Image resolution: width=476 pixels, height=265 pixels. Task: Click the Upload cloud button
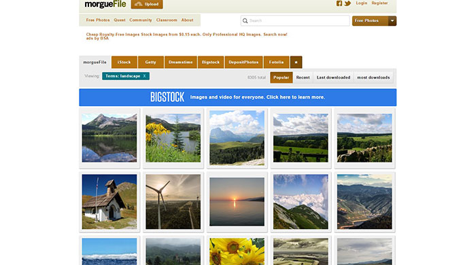(147, 4)
